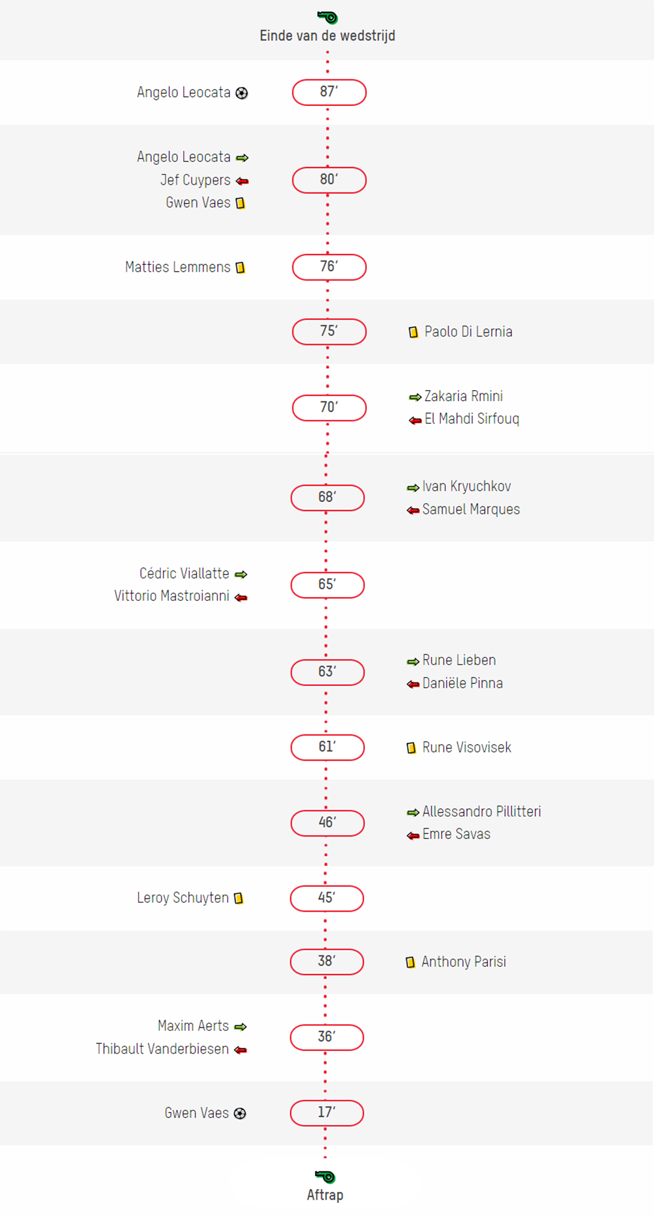Click the yellow card icon next to Rune Visovisek
Viewport: 654px width, 1216px height.
pyautogui.click(x=411, y=748)
